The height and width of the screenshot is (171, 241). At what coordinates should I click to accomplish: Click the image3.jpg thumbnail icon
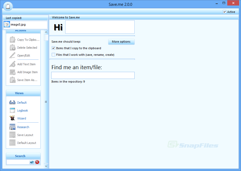tap(7, 24)
